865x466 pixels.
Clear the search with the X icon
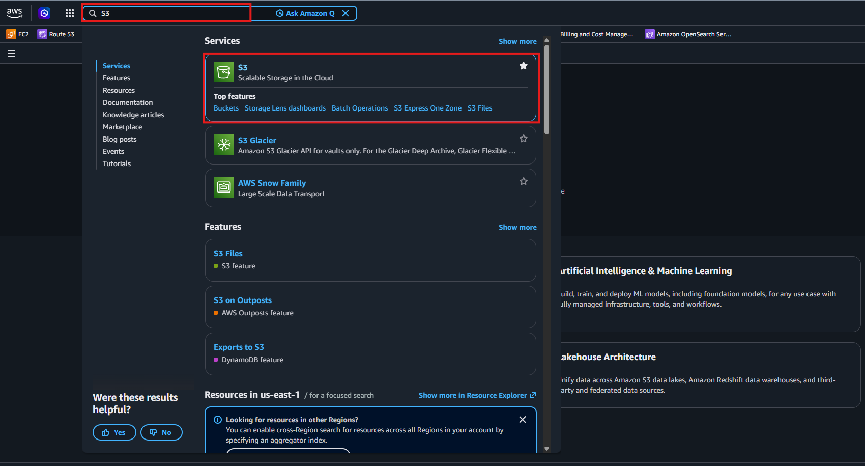click(x=345, y=13)
